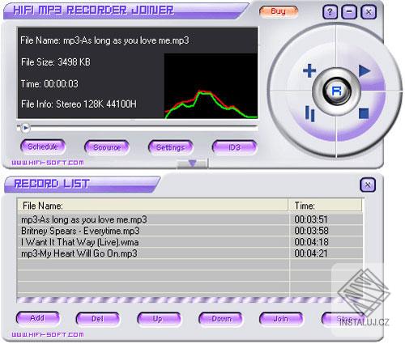Select 'mp3-As long as you love me.mp3' row

(190, 219)
